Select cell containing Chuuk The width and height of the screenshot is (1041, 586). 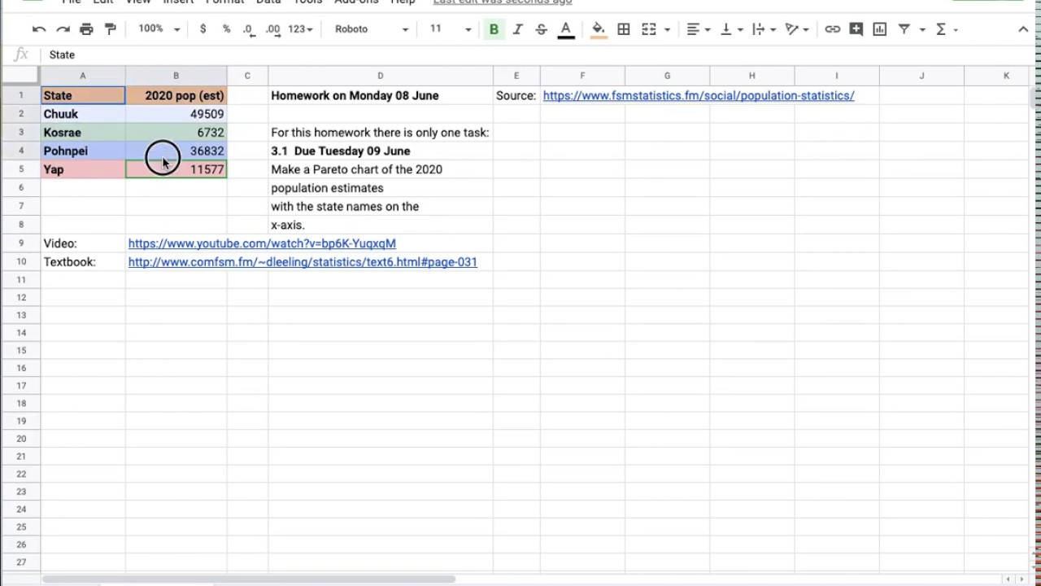(83, 114)
